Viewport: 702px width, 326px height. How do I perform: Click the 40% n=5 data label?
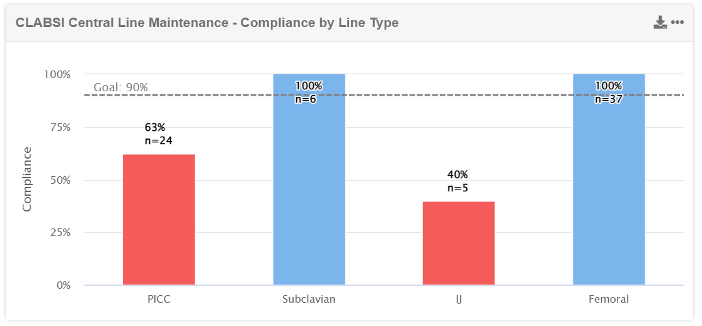coord(458,181)
